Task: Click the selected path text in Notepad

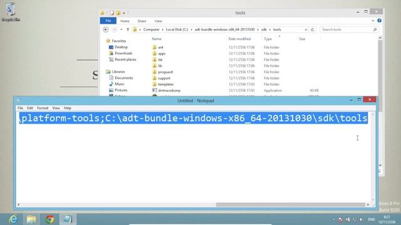Action: coord(194,118)
